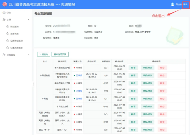Image resolution: width=190 pixels, height=135 pixels.
Task: Clear 本科批次高水平运动队 row
Action: [162, 99]
